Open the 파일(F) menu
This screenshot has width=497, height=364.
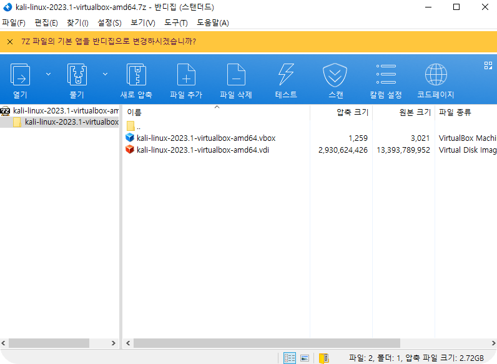pyautogui.click(x=14, y=23)
